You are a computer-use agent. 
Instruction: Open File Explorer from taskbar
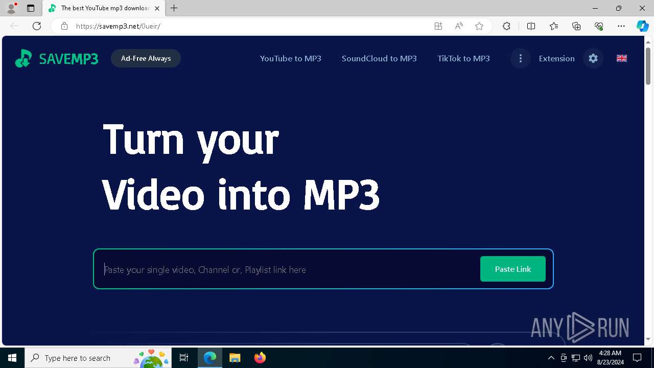tap(235, 358)
